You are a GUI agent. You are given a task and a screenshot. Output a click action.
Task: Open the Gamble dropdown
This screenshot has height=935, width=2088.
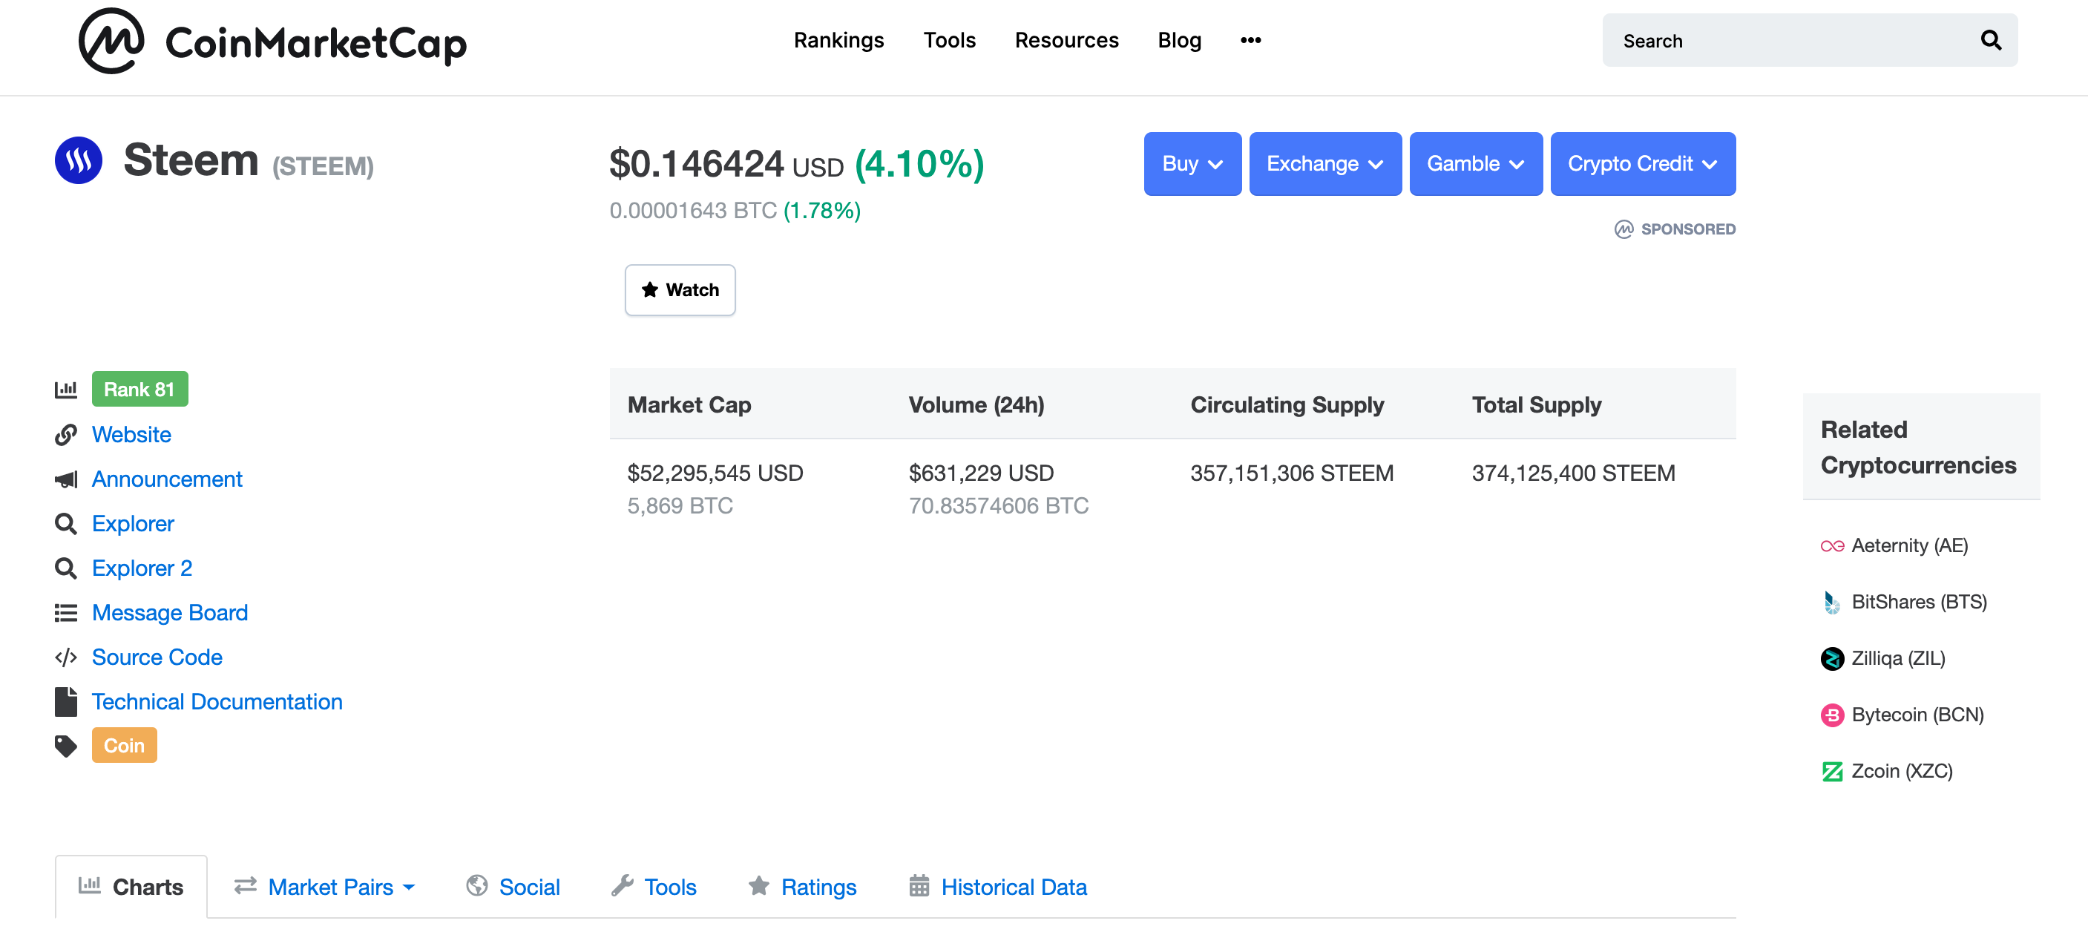click(x=1475, y=164)
